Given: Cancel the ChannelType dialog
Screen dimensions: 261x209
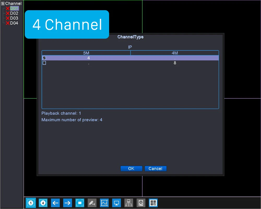Looking at the screenshot, I should pos(156,169).
